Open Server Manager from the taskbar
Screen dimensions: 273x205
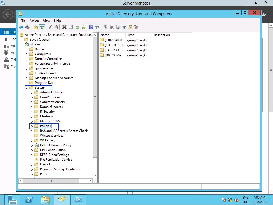12,200
